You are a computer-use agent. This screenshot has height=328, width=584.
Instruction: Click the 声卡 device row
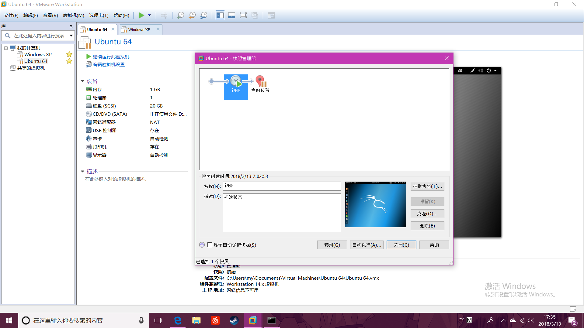(136, 138)
